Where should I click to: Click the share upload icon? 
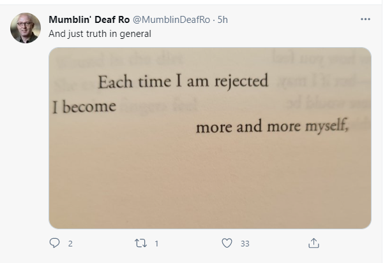pyautogui.click(x=313, y=243)
